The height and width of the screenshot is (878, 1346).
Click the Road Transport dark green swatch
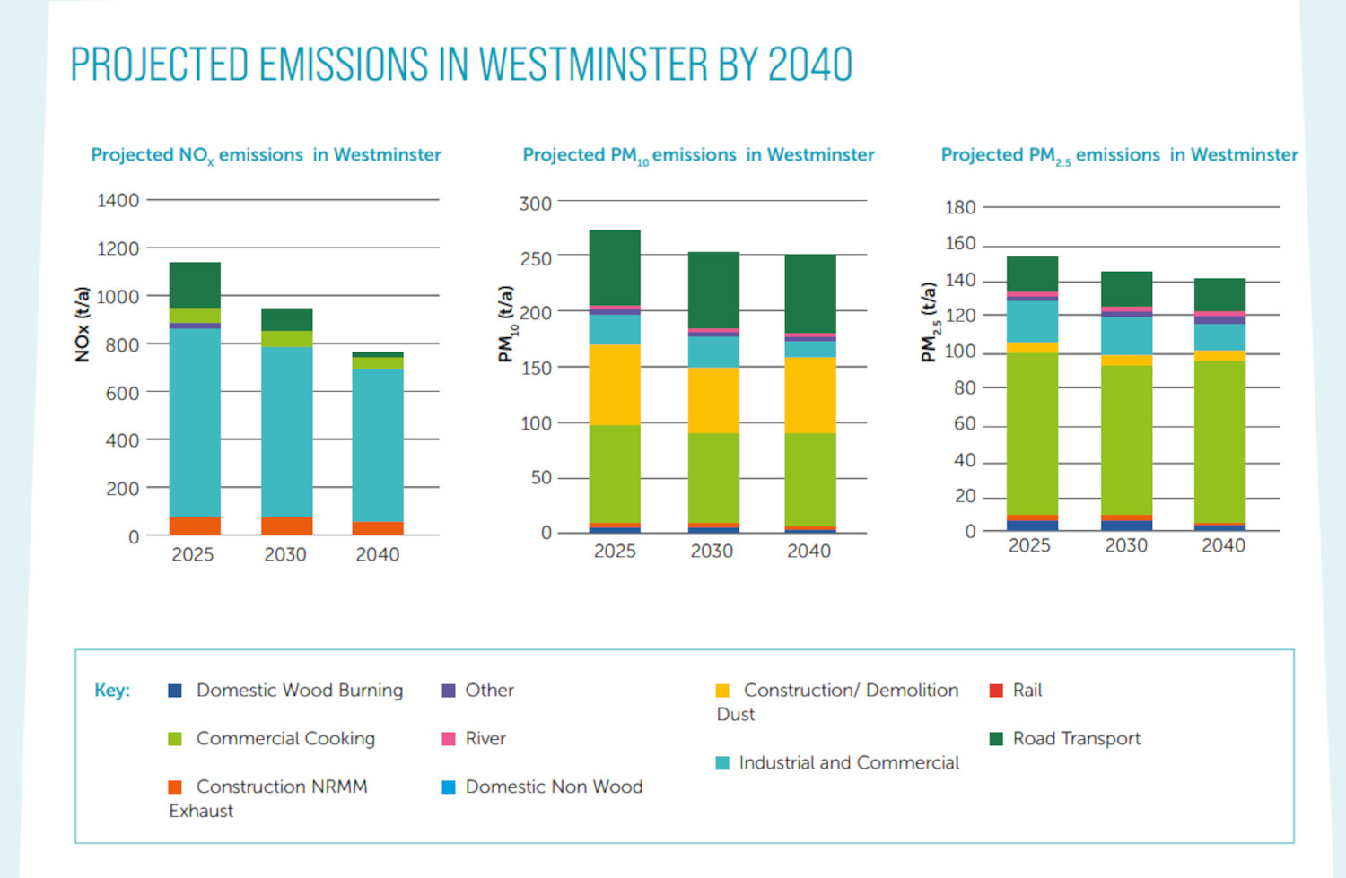coord(996,739)
